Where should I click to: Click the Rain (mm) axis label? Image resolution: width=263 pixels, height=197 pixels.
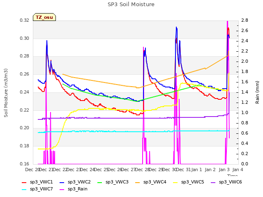tap(257, 92)
